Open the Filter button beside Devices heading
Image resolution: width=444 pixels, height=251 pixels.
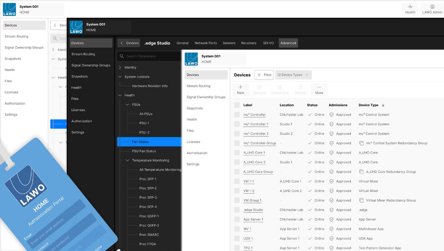coord(264,75)
